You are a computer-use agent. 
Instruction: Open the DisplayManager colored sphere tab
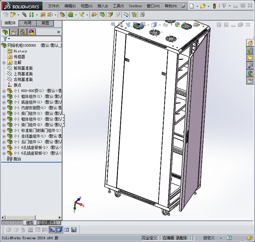[31, 32]
